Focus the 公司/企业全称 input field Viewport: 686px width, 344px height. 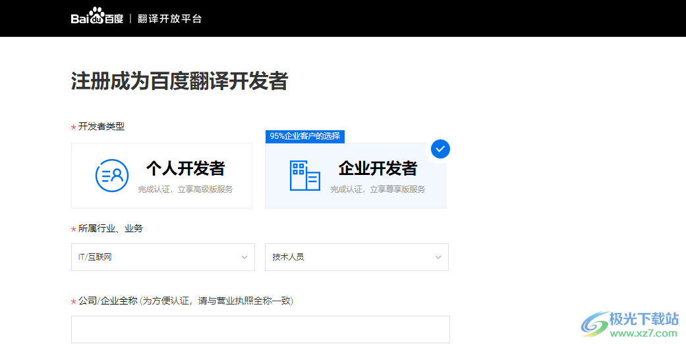click(260, 330)
